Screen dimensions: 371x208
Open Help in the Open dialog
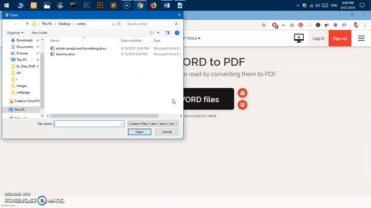tap(177, 33)
